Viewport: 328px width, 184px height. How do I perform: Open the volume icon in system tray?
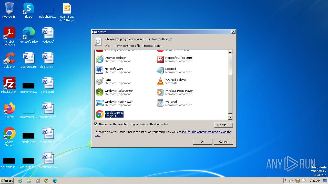coord(291,181)
